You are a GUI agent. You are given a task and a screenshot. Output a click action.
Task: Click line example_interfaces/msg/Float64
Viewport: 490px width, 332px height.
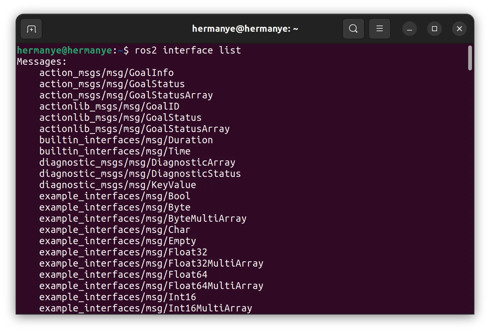(x=123, y=274)
